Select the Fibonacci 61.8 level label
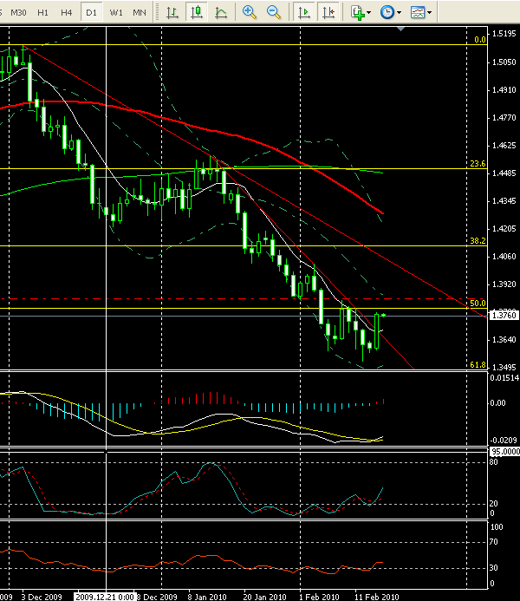Screen dimensions: 520x601 click(478, 365)
